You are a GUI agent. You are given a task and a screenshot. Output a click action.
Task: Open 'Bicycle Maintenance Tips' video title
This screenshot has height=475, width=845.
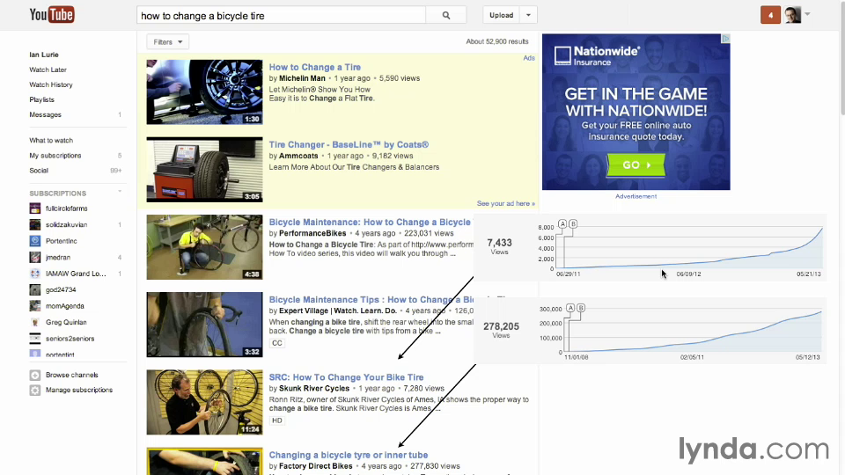click(371, 299)
